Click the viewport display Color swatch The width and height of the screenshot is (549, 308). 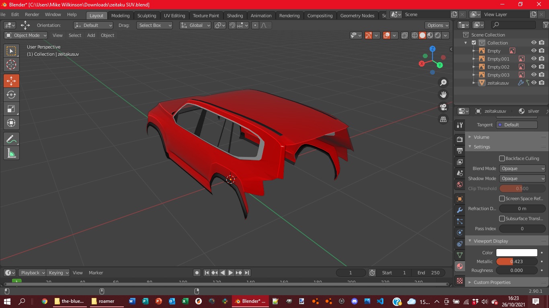516,253
